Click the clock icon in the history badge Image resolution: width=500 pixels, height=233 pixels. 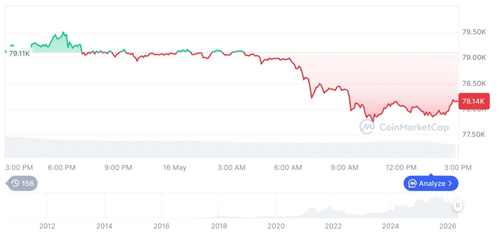(15, 183)
